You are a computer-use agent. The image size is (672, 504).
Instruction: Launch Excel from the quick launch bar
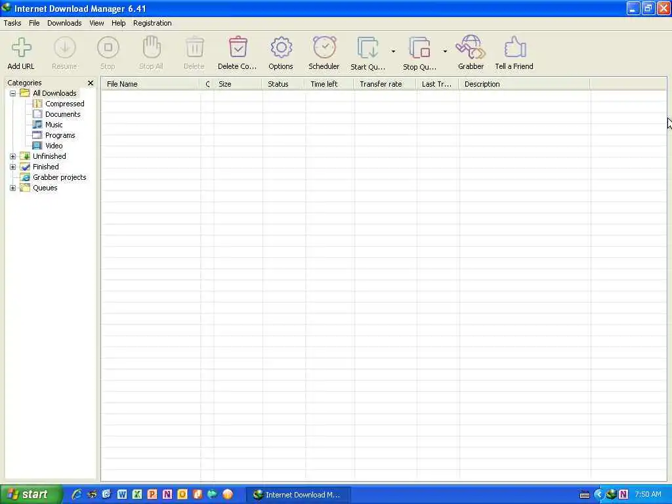136,494
